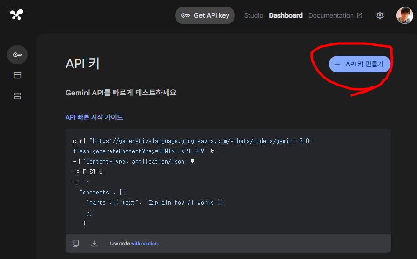Switch to the Dashboard tab
The width and height of the screenshot is (417, 259).
tap(285, 15)
